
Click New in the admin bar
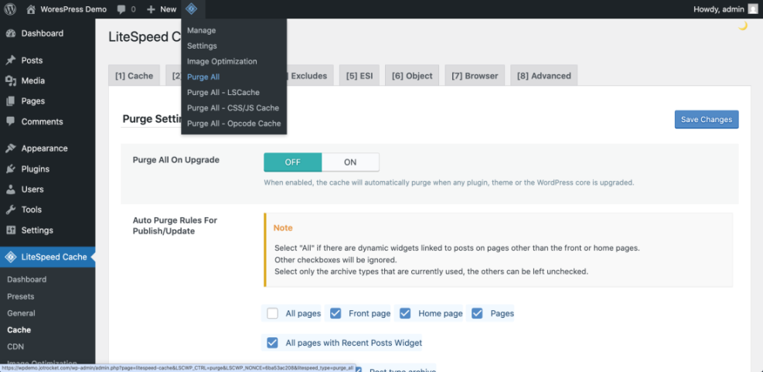[x=169, y=9]
